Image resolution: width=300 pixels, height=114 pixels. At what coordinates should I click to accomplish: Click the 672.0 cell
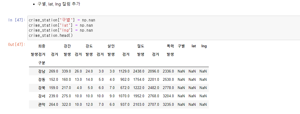pos(125,88)
